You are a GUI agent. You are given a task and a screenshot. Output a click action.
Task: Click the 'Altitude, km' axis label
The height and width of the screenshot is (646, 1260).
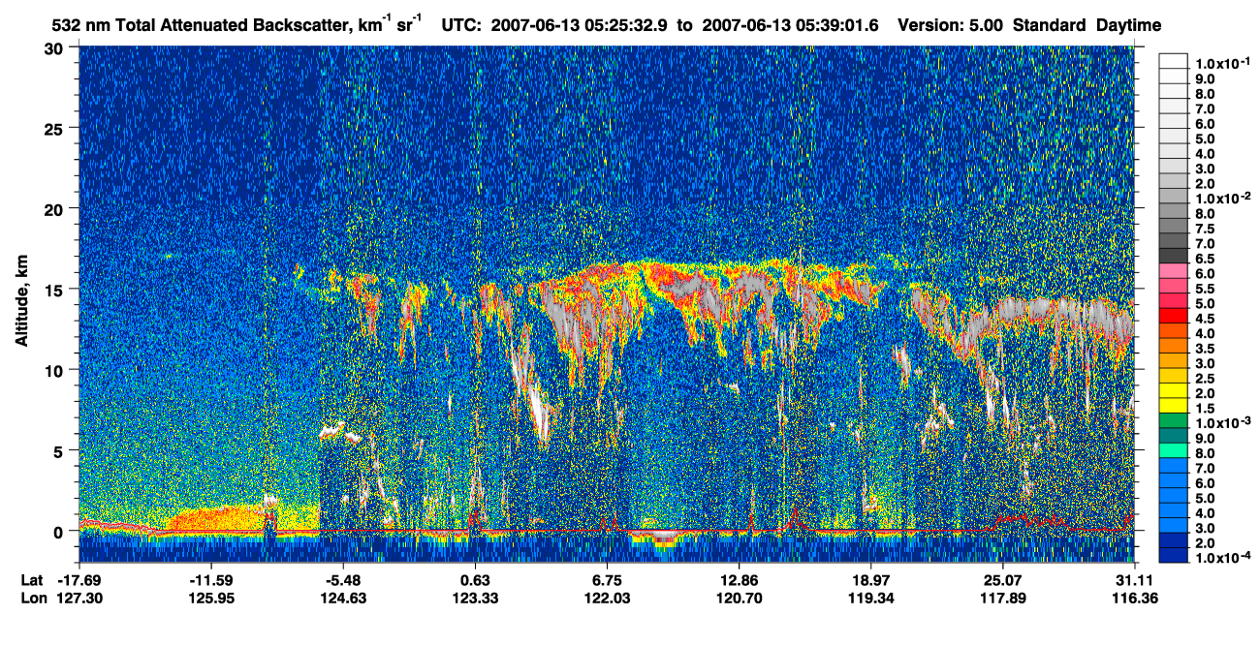pyautogui.click(x=22, y=302)
